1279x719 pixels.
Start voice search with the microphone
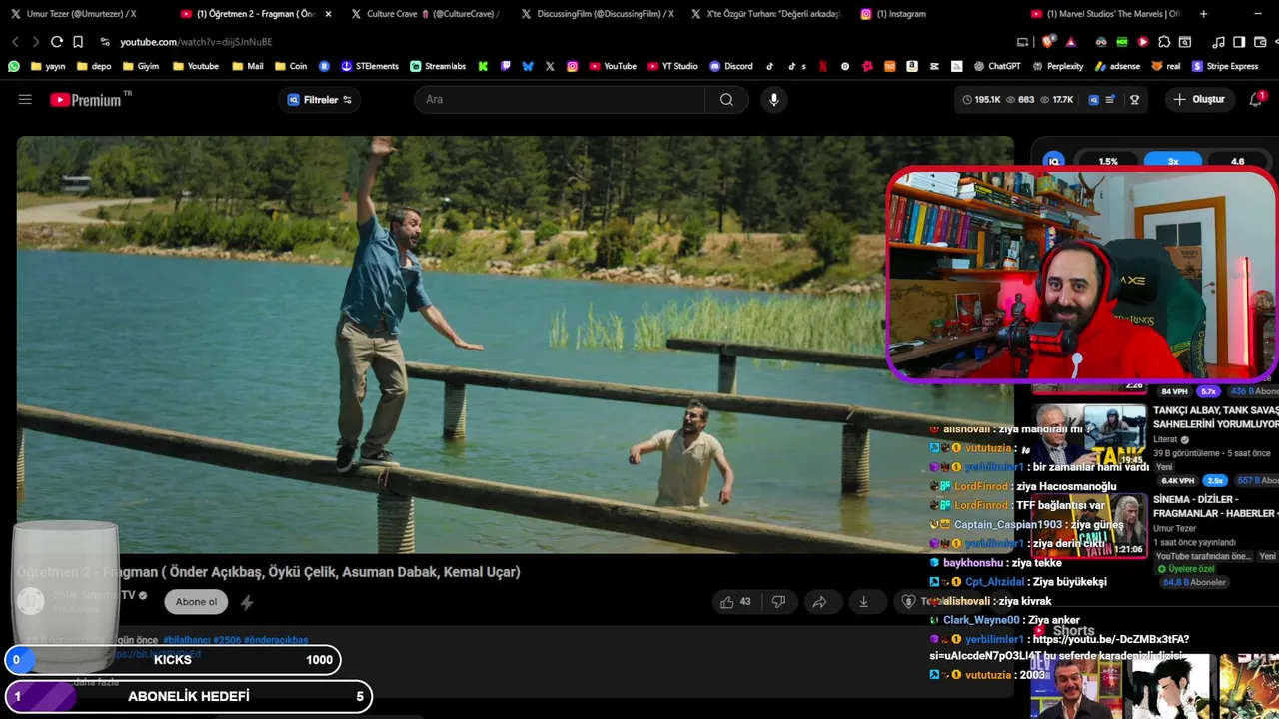click(773, 100)
